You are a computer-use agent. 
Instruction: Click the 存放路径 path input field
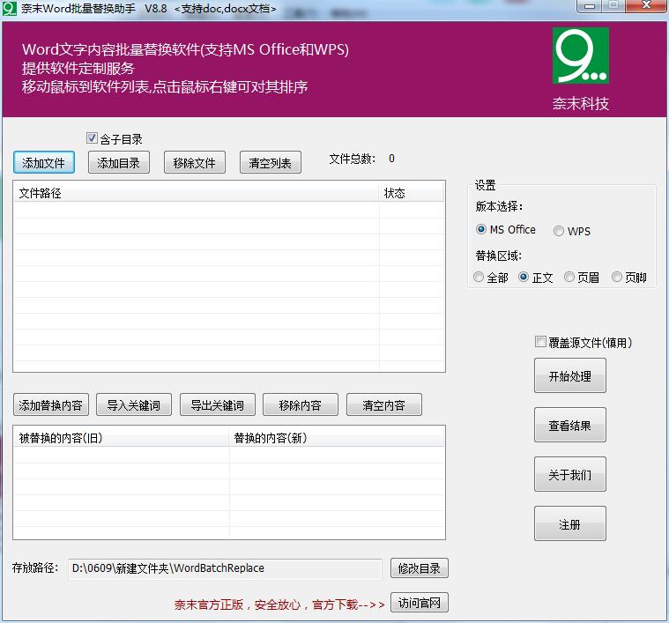[x=225, y=568]
